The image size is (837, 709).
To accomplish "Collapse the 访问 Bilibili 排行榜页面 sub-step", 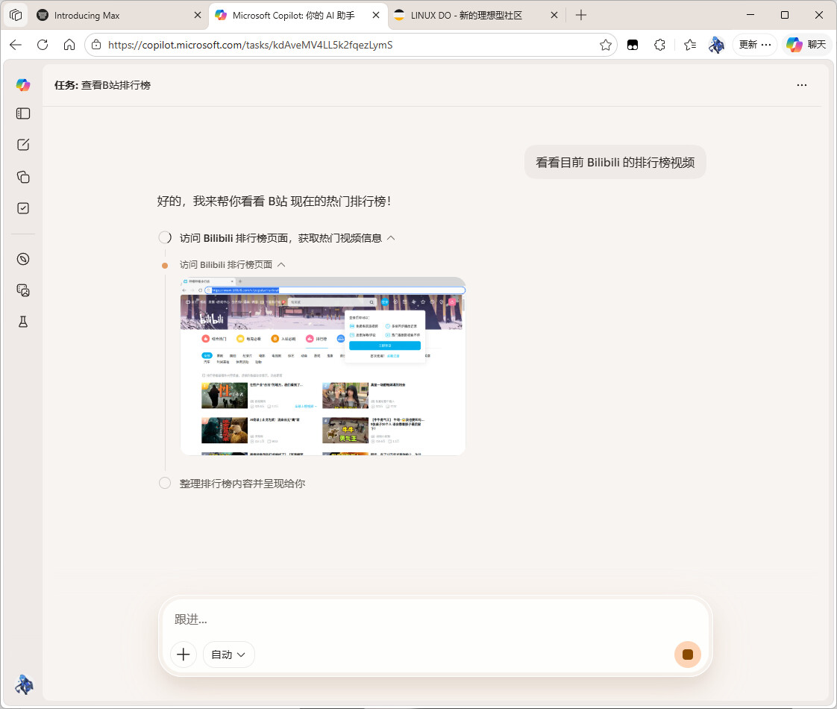I will 281,265.
